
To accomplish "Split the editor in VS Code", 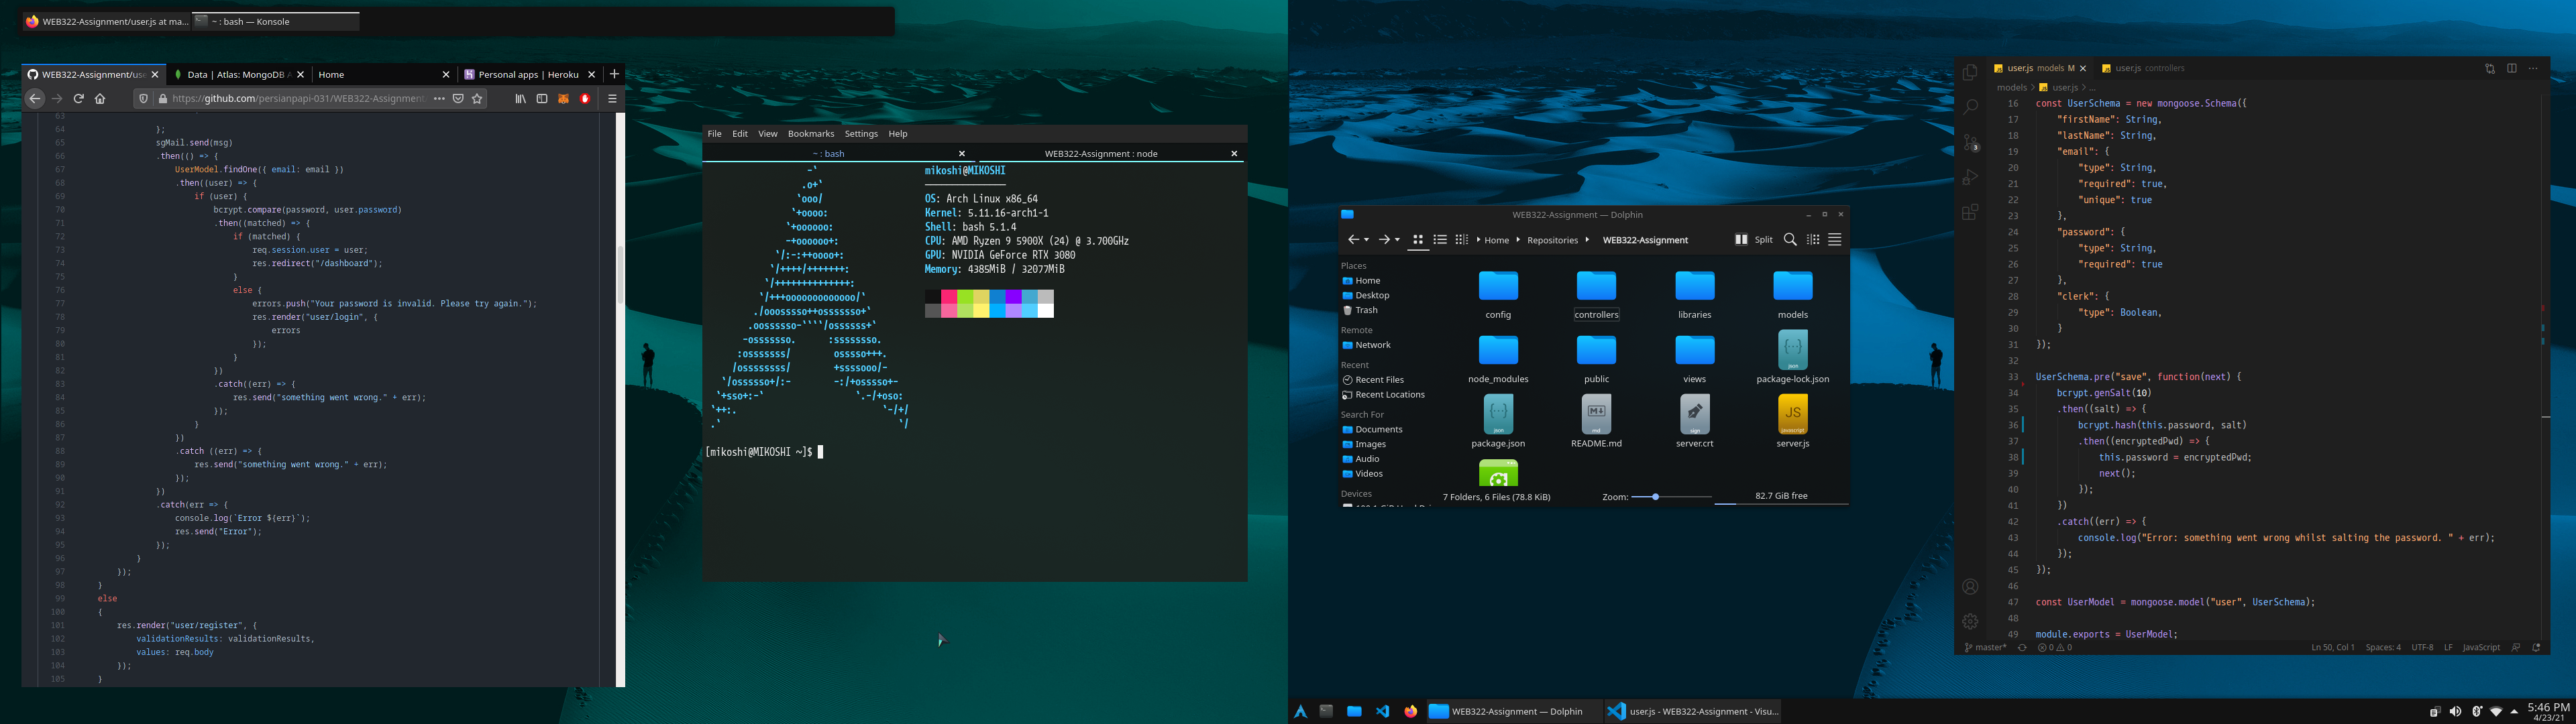I will [2511, 68].
